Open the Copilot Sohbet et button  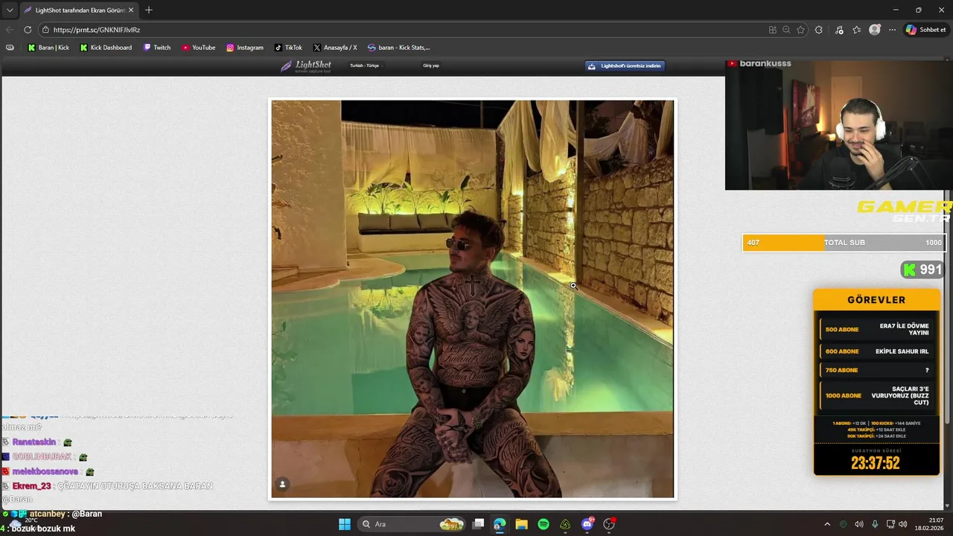[x=926, y=30]
